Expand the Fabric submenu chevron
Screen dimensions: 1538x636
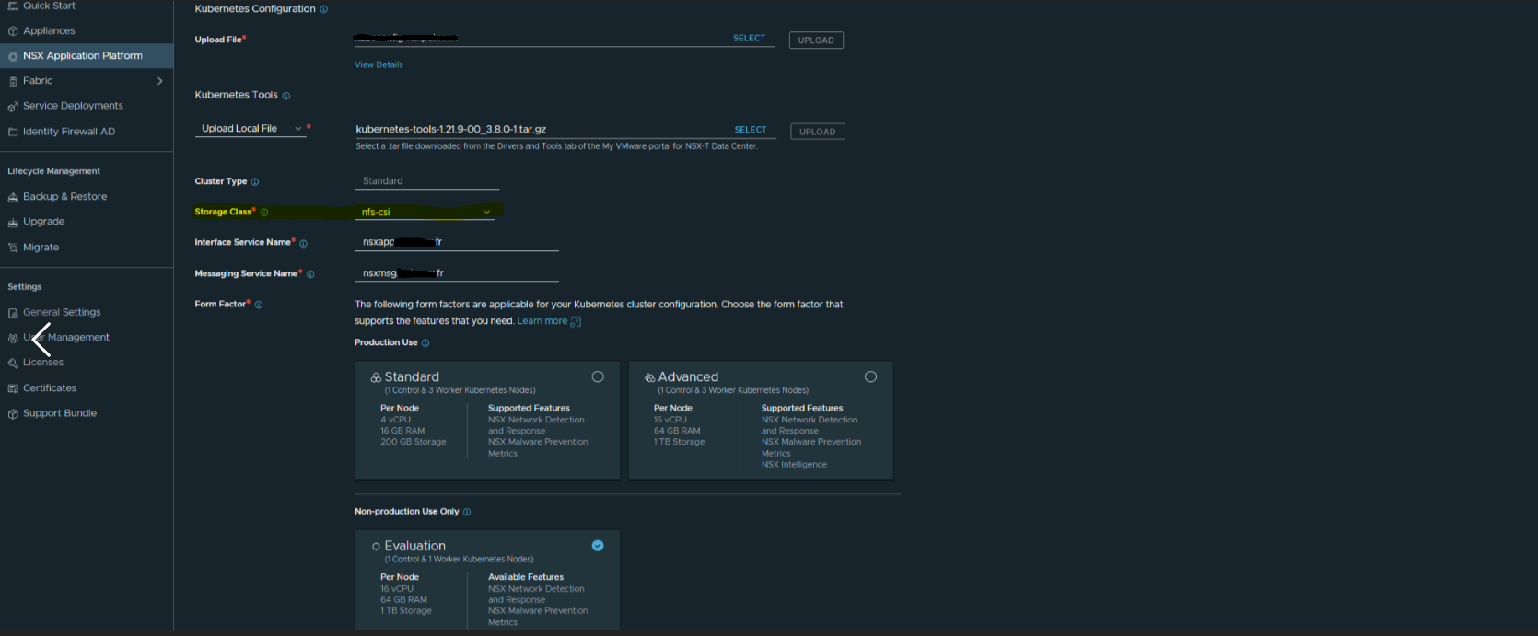[x=160, y=81]
